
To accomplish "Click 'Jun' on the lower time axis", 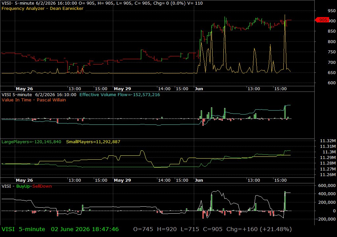I will tap(199, 180).
